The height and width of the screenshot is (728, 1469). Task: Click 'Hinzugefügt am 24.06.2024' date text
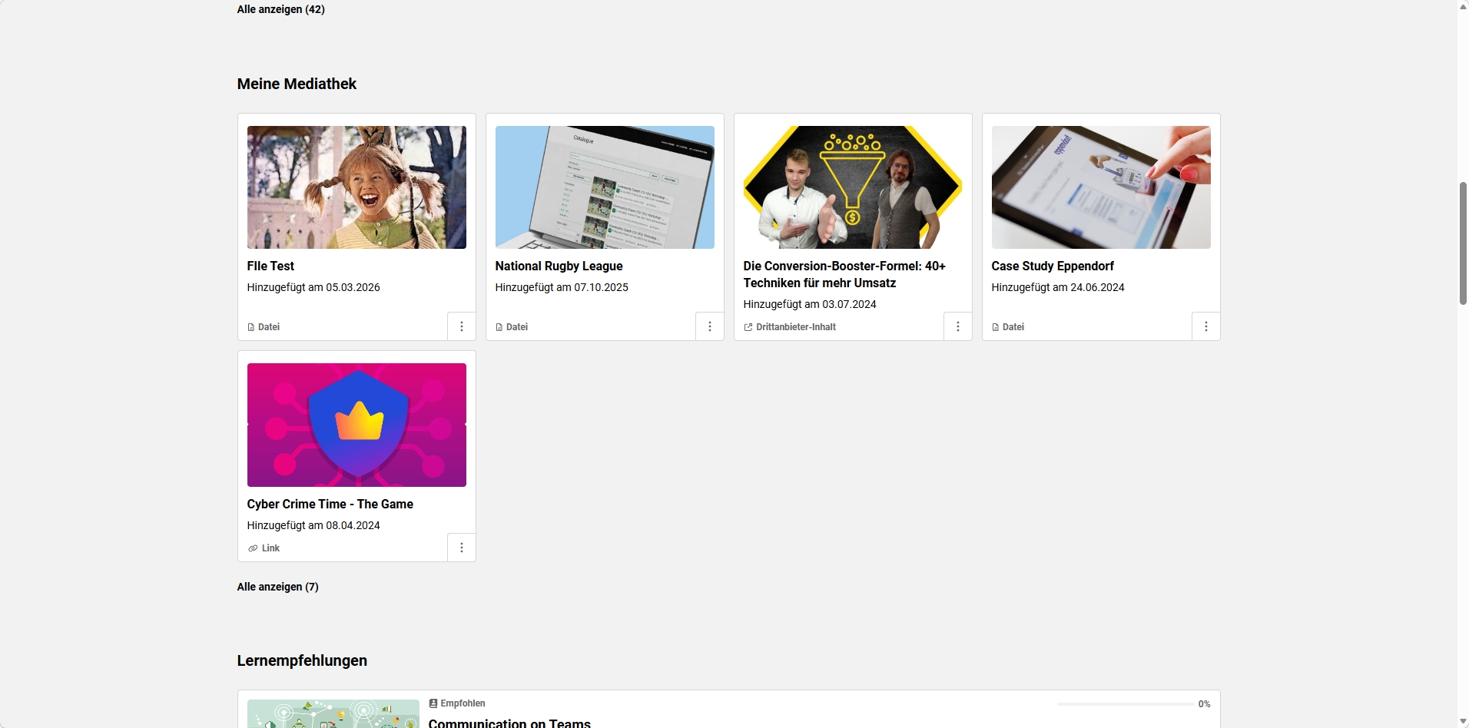(x=1058, y=287)
